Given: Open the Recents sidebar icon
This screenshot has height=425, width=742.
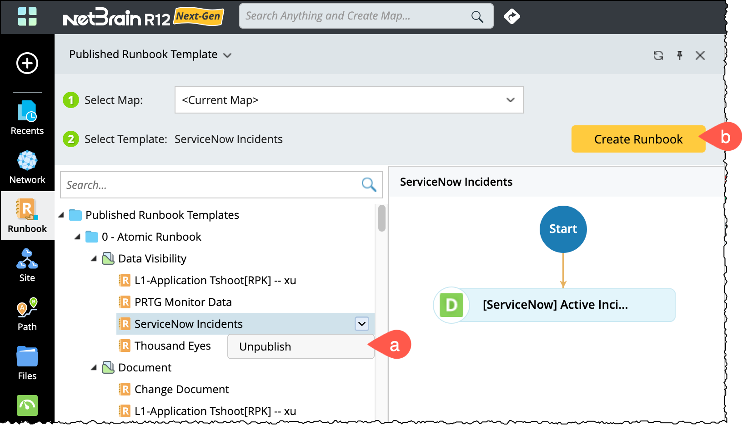Looking at the screenshot, I should pos(27,118).
